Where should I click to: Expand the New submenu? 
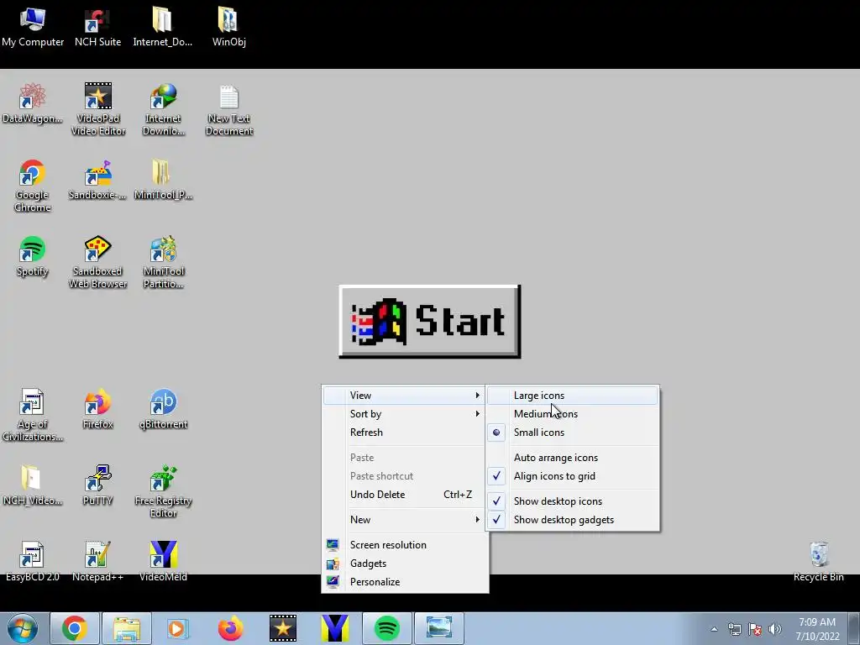[x=405, y=520]
